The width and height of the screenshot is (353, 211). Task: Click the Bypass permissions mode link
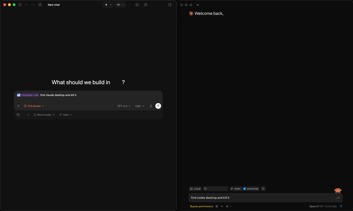(x=201, y=206)
